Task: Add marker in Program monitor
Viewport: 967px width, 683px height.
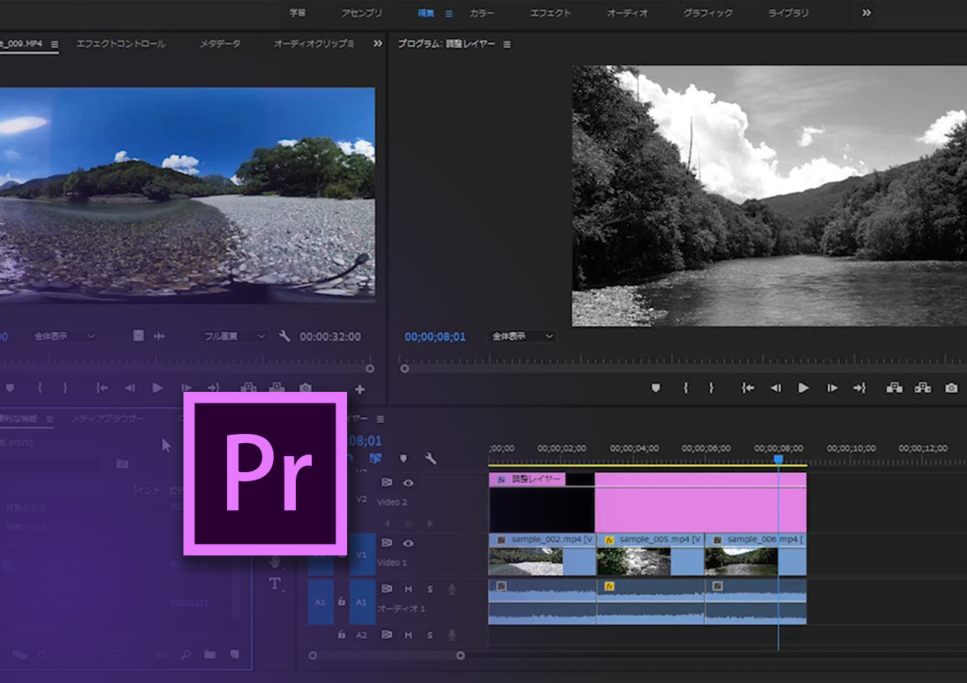Action: click(655, 388)
